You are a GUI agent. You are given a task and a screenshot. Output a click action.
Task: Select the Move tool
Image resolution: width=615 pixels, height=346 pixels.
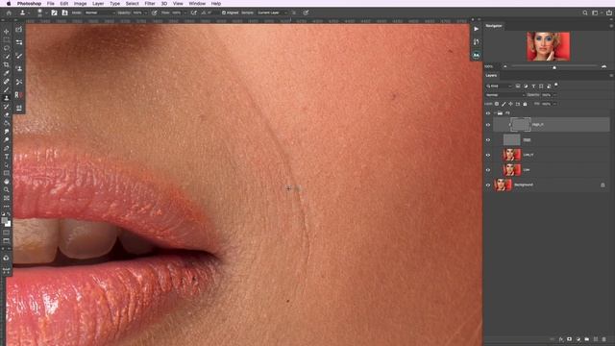tap(7, 31)
